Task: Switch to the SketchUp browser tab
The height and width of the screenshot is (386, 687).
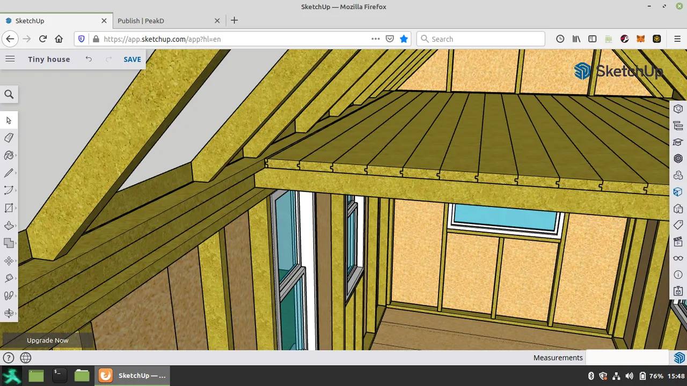Action: tap(56, 21)
